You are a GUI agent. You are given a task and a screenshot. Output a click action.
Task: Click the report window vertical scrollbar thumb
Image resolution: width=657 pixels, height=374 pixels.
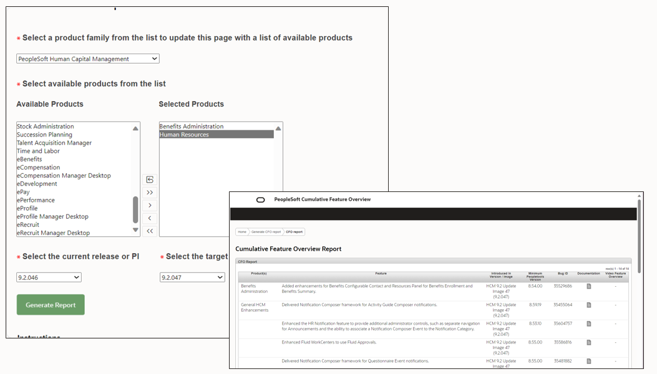(x=639, y=237)
